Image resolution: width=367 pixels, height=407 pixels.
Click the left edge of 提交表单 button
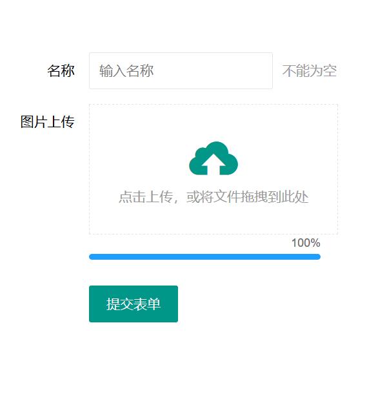92,304
